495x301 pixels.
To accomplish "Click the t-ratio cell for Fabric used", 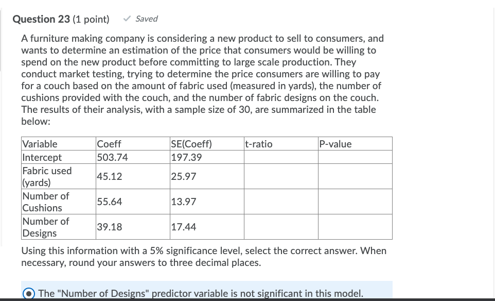I will pos(281,176).
